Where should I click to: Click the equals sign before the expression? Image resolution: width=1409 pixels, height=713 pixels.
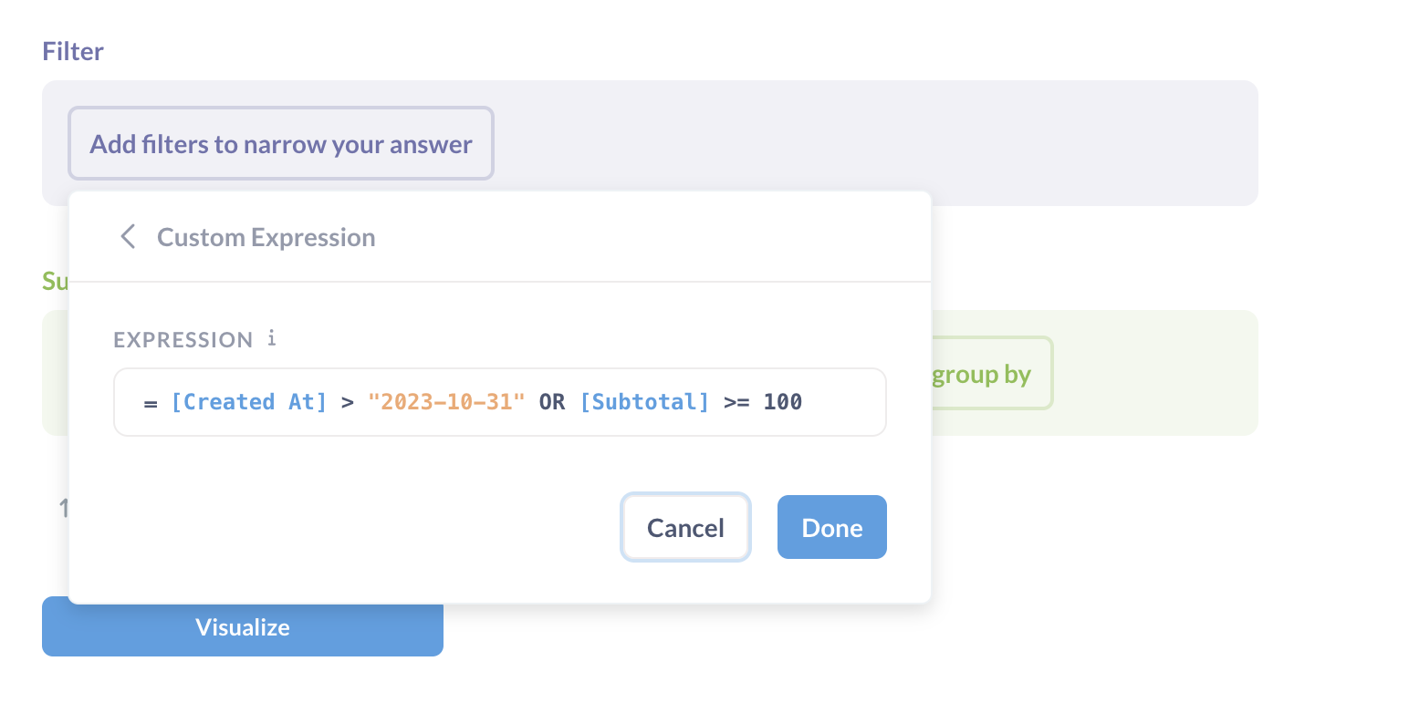click(x=151, y=401)
